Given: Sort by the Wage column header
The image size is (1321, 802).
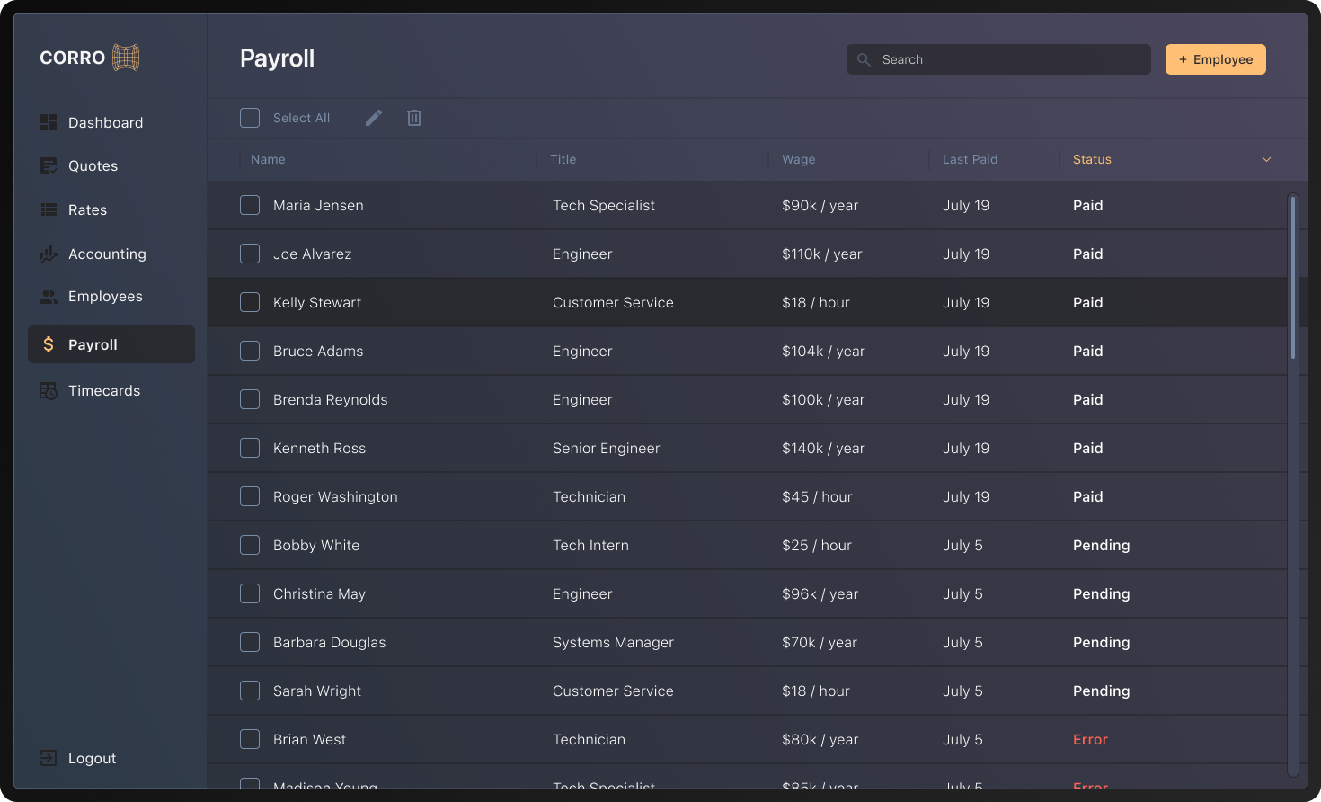Looking at the screenshot, I should coord(799,159).
